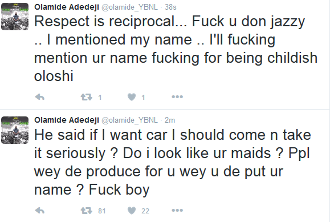Open the 38s timestamp permalink
Screen dimensions: 330x222
pyautogui.click(x=170, y=7)
